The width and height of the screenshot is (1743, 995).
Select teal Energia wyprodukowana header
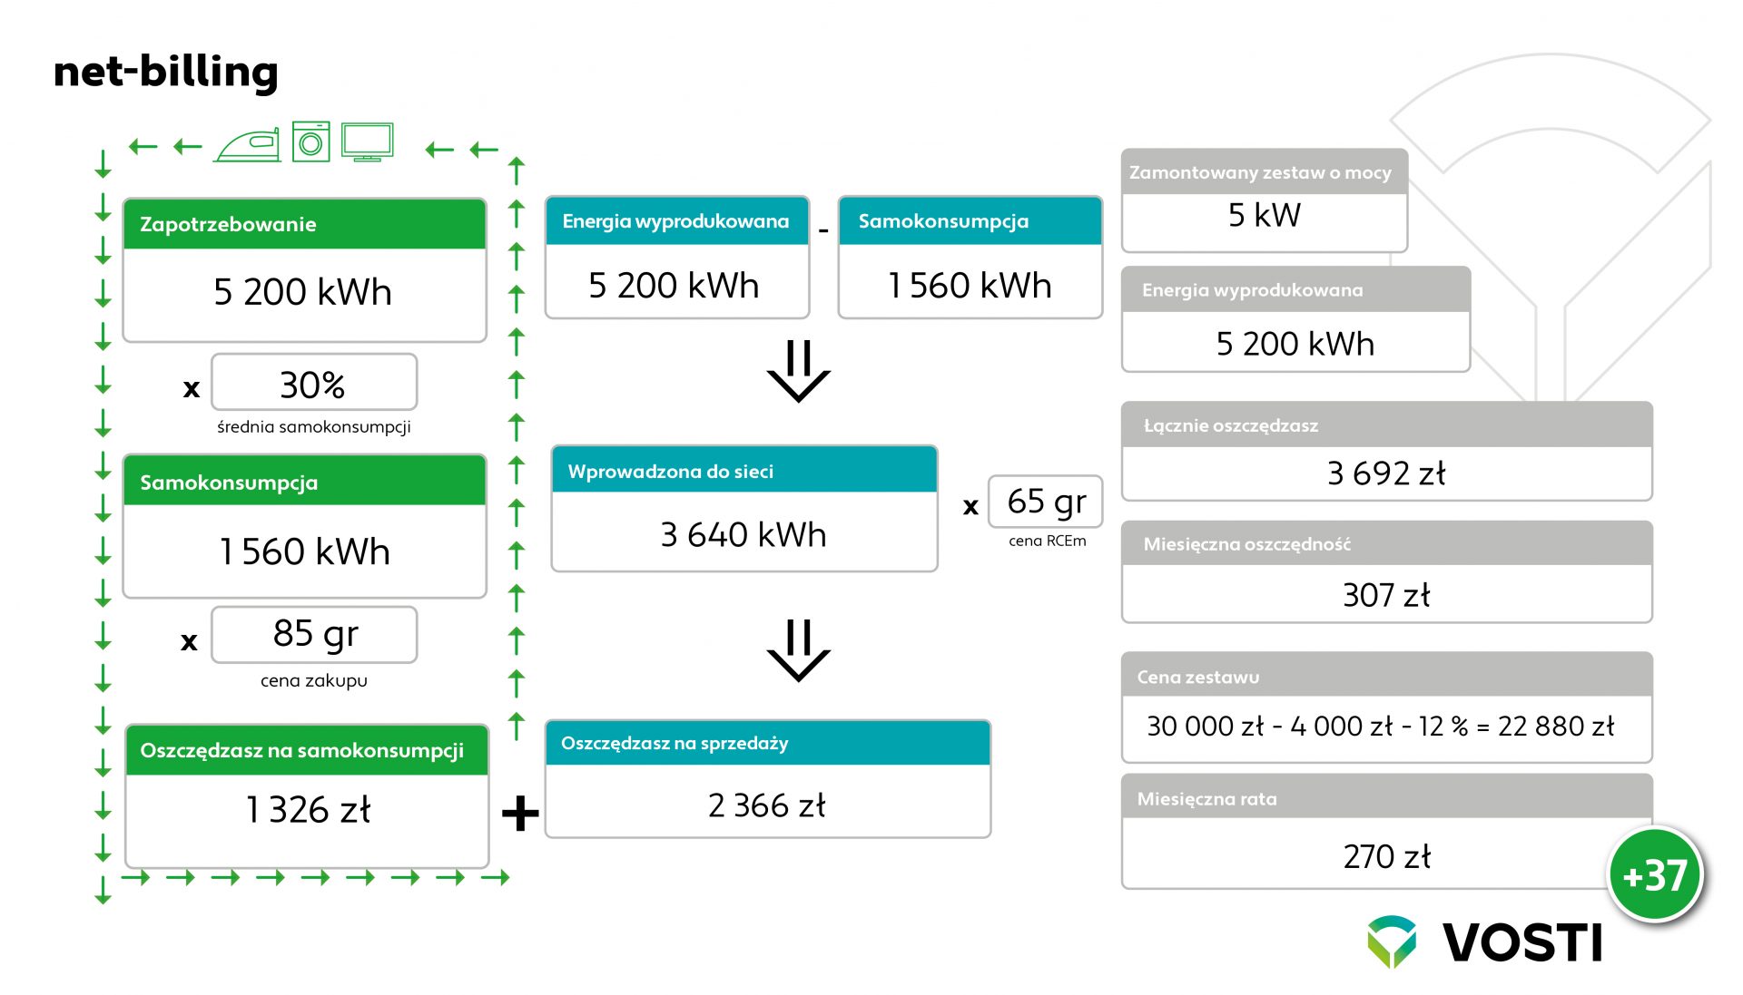[x=677, y=221]
